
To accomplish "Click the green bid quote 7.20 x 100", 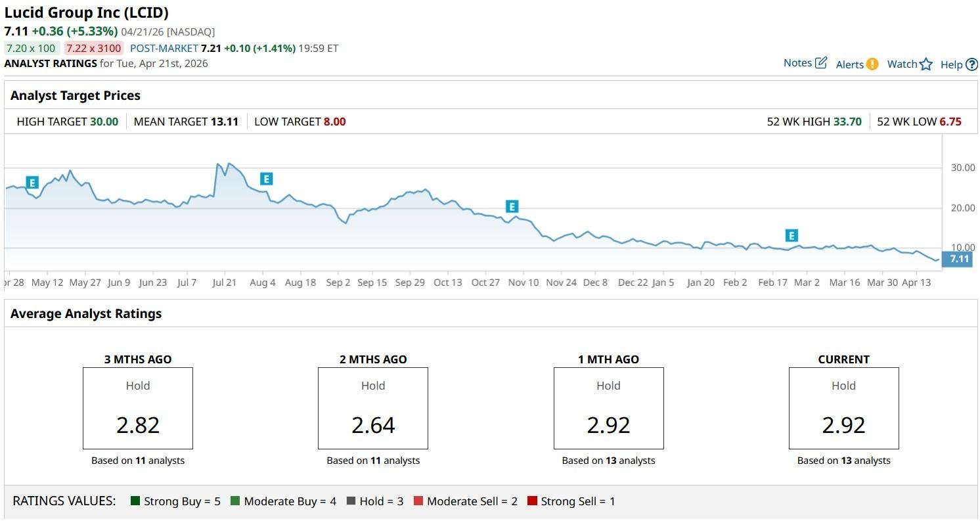I will 31,48.
